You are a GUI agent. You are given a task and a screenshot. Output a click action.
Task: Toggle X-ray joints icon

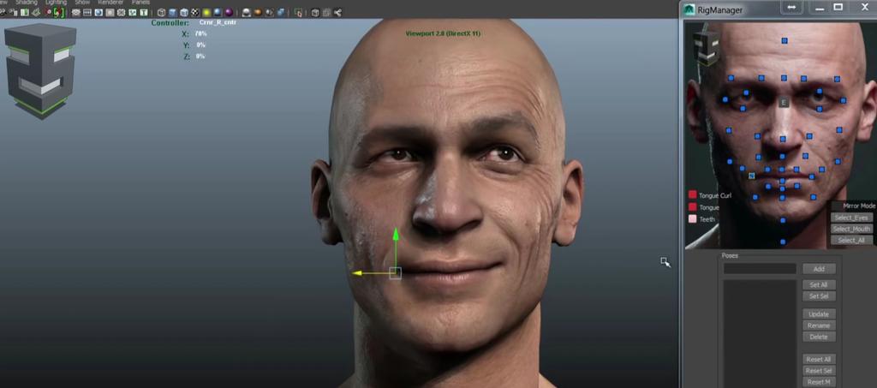point(337,12)
